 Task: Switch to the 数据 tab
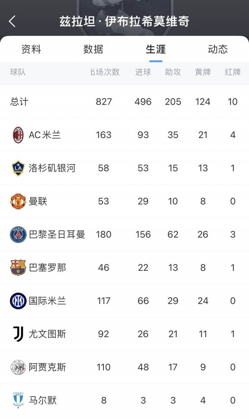(x=93, y=49)
